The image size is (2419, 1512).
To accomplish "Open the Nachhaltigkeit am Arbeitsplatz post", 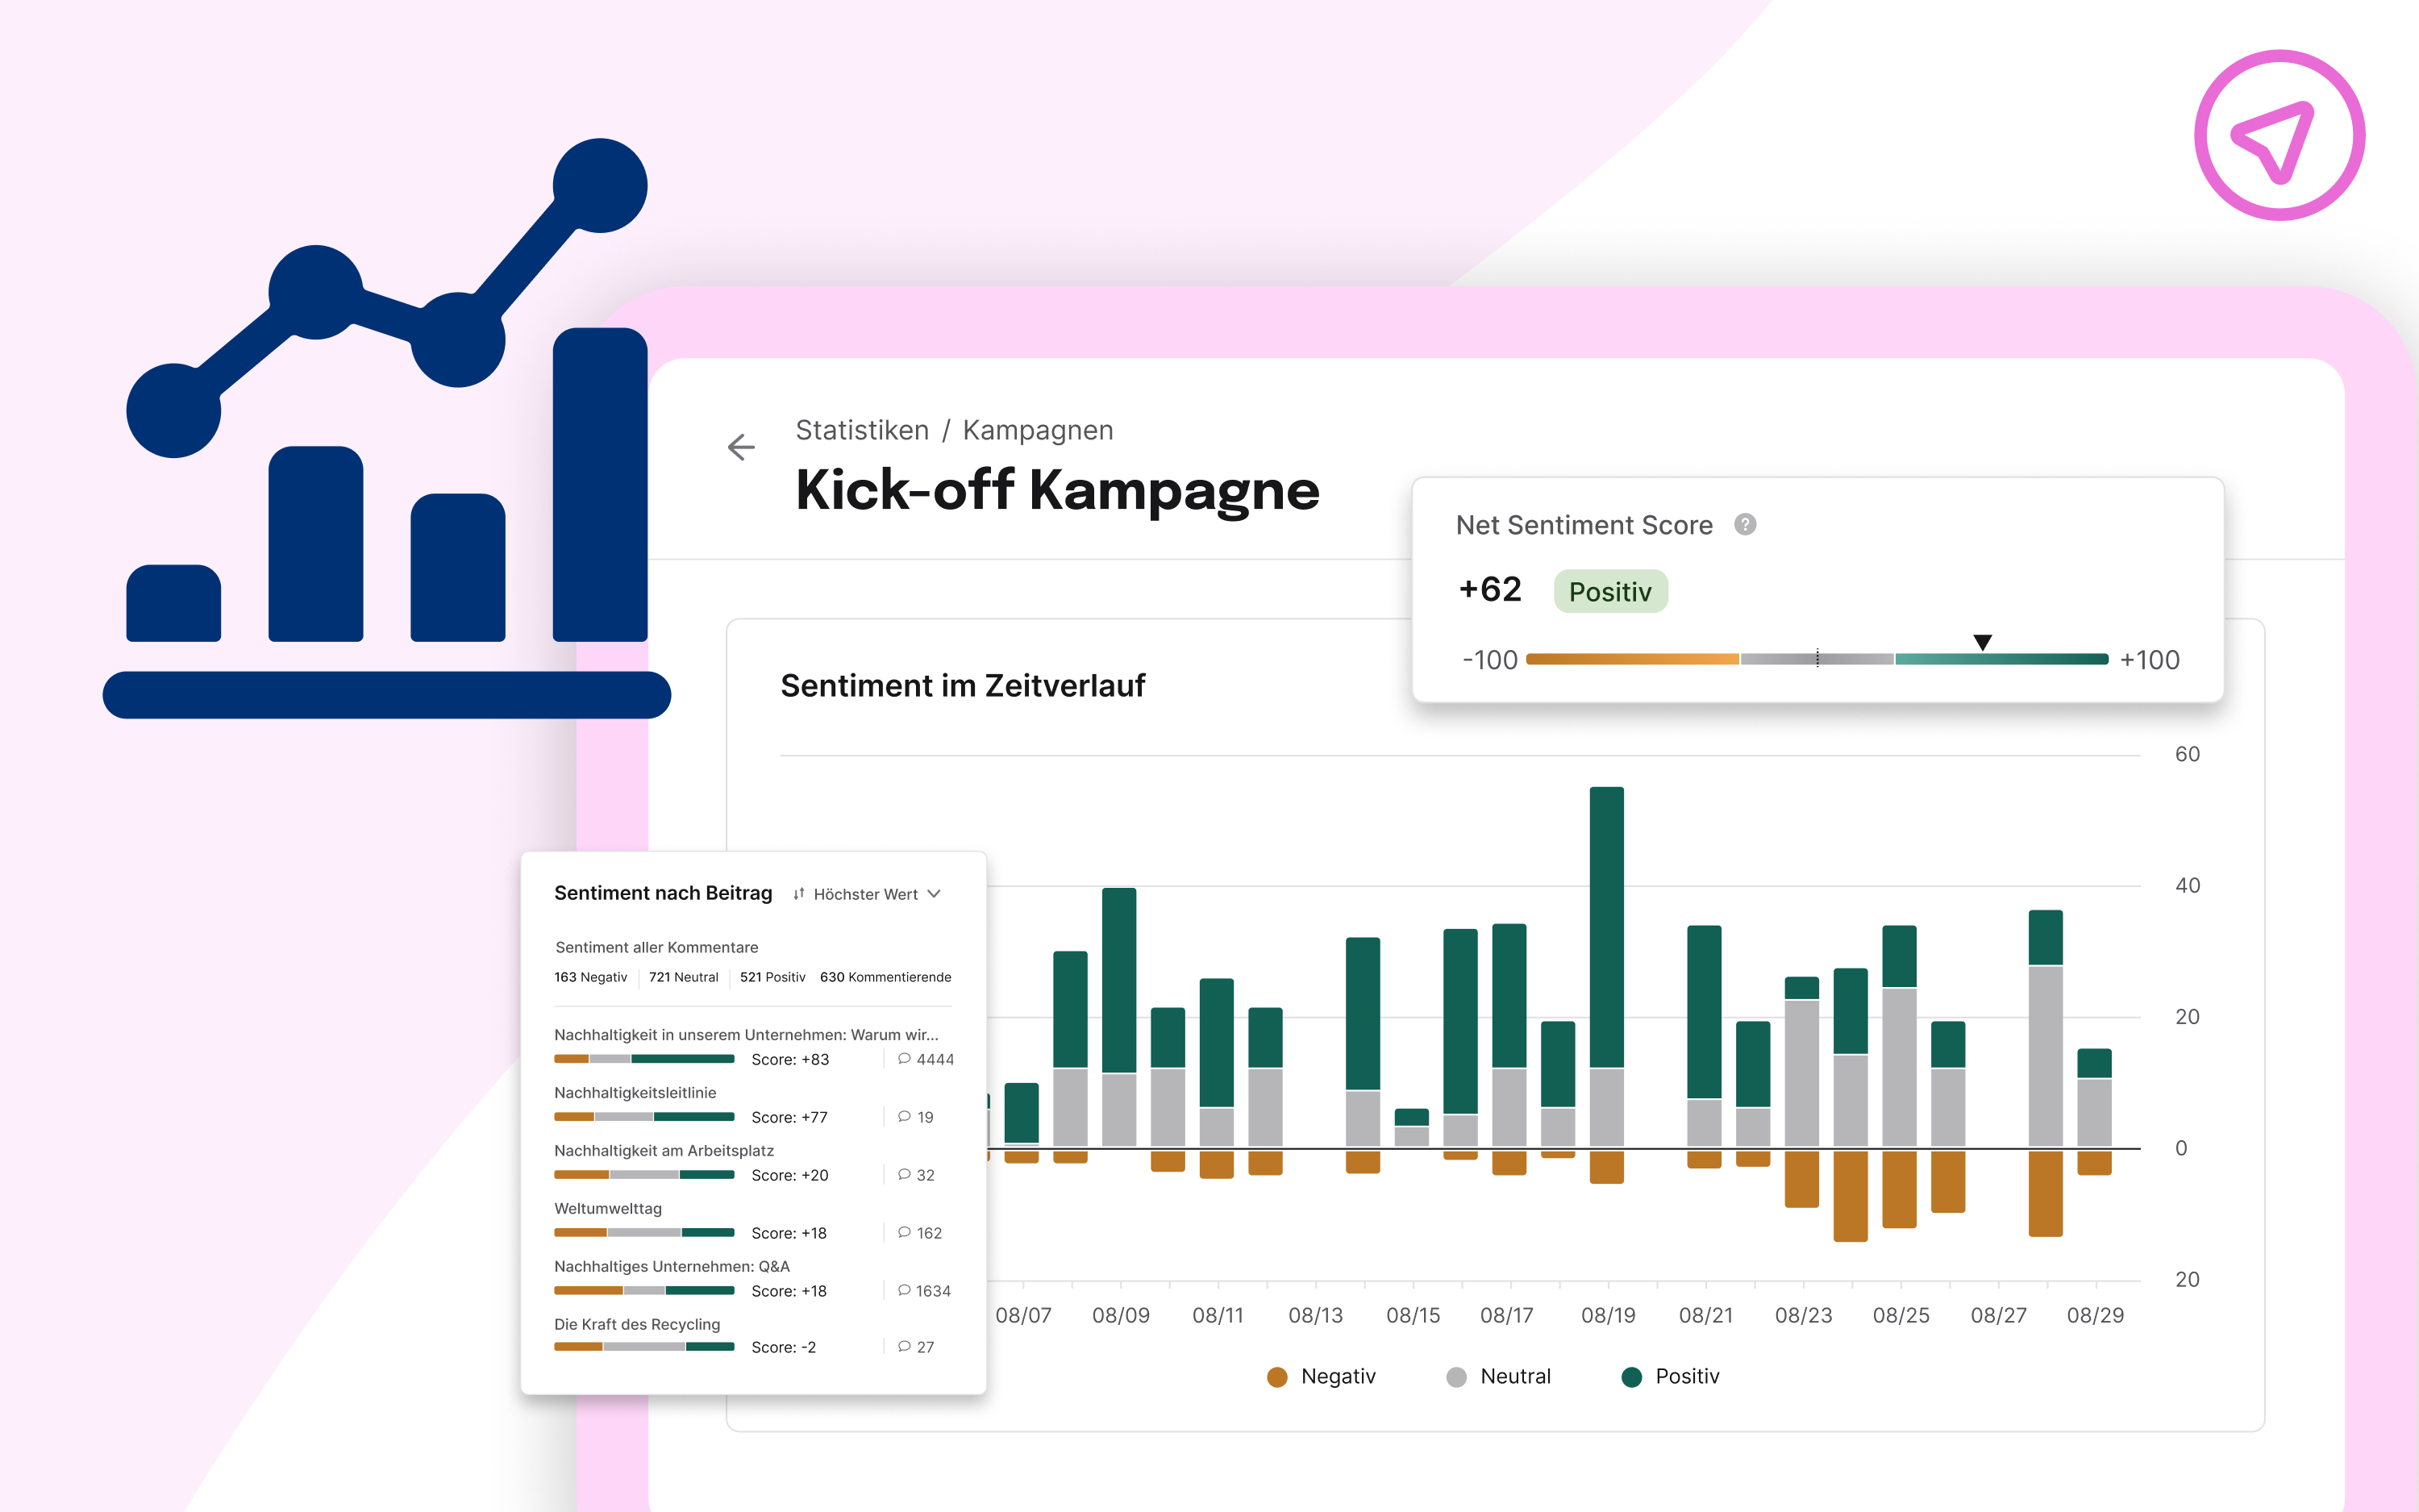I will [664, 1151].
